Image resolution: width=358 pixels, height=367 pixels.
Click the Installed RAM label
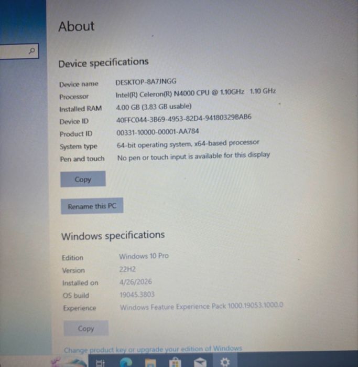(x=80, y=109)
